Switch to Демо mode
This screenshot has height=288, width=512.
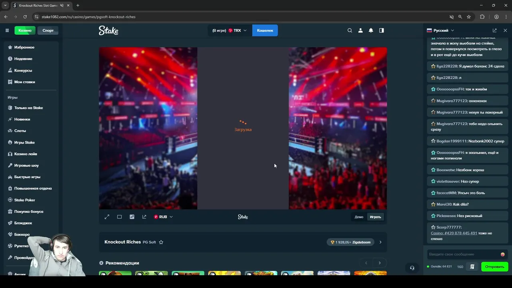coord(359,217)
